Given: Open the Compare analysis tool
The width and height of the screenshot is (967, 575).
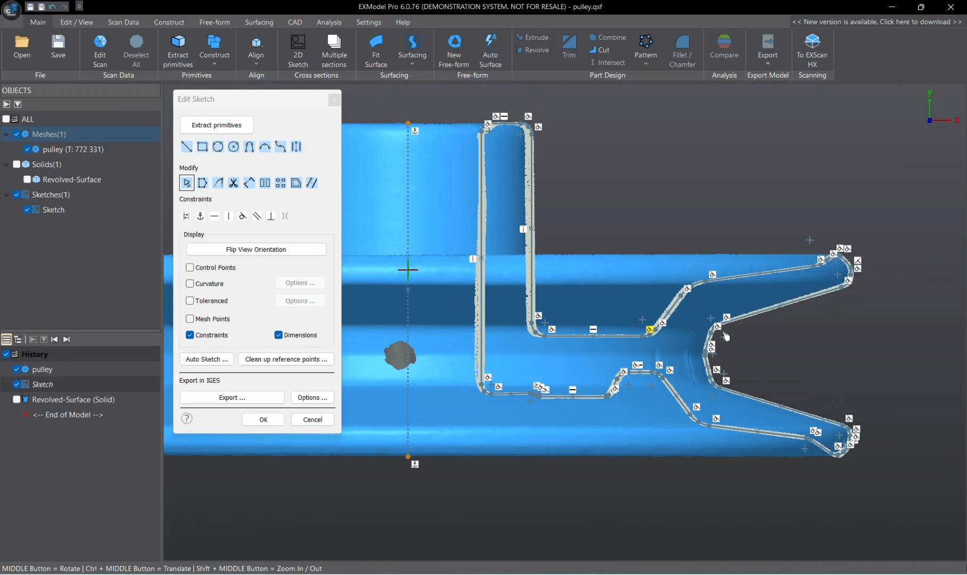Looking at the screenshot, I should point(724,49).
